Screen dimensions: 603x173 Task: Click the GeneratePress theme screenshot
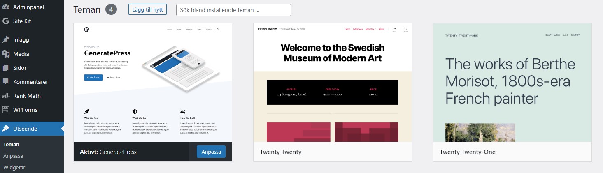153,83
